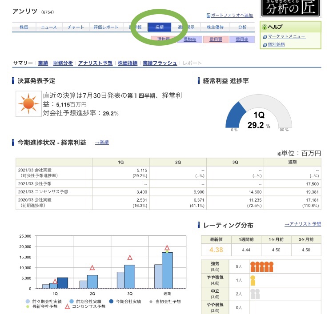Click the 14,600 consensus 3Q value

click(255, 192)
